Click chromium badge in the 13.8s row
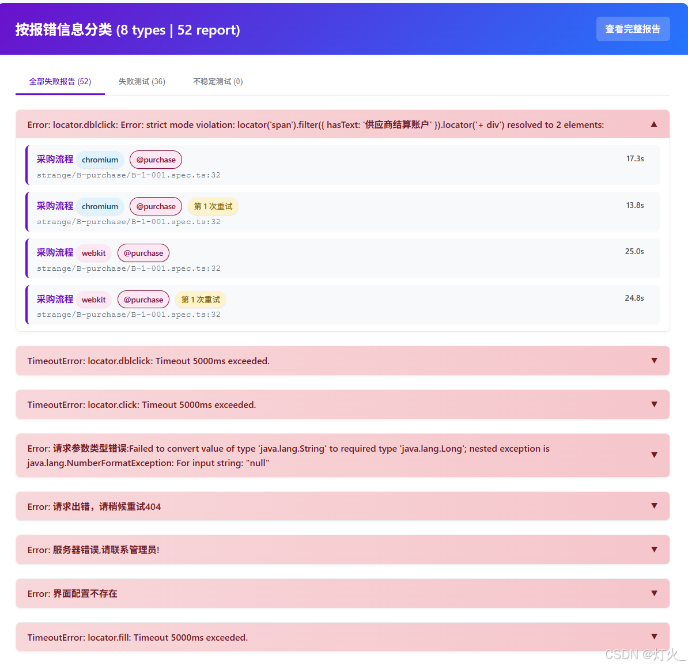This screenshot has width=688, height=666. [100, 206]
